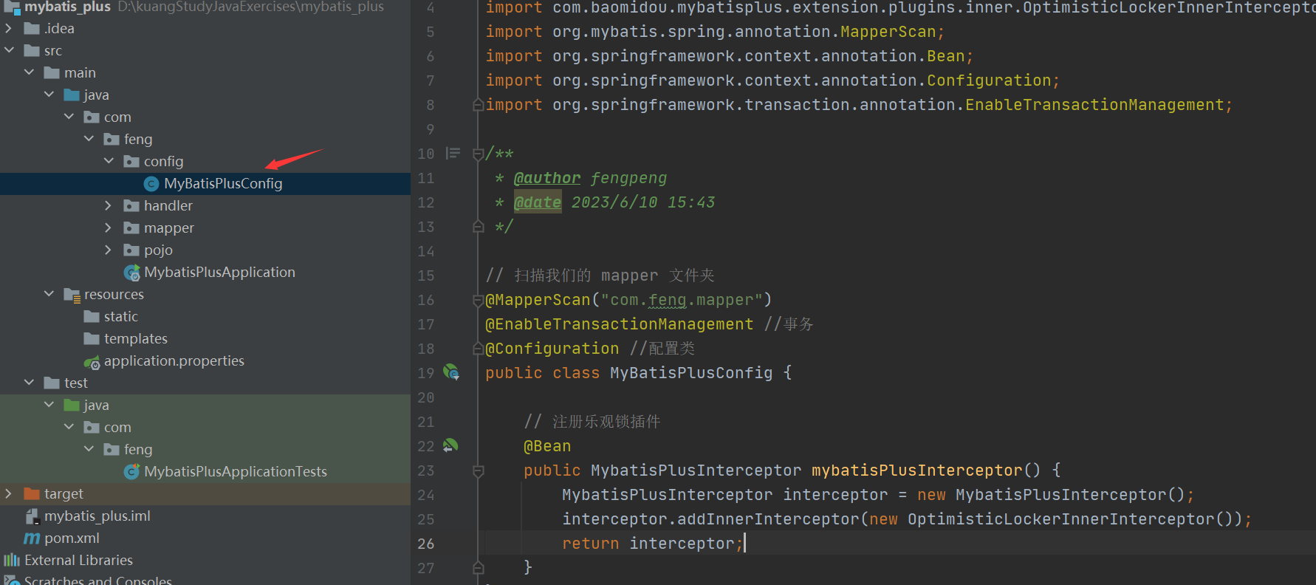
Task: Fold the Javadoc comment at line 10
Action: click(x=478, y=154)
